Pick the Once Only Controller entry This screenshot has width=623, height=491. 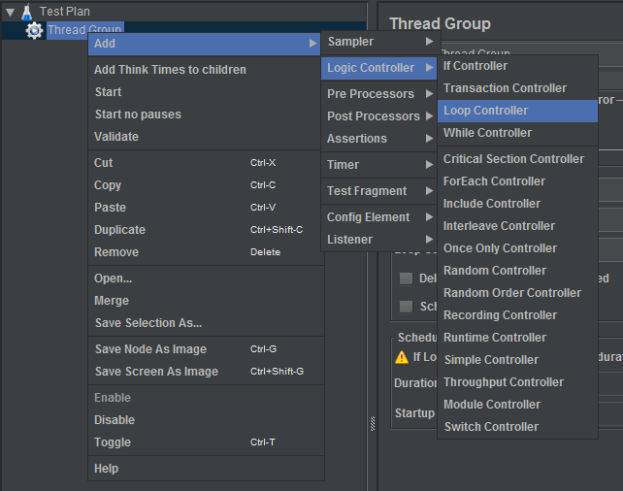point(500,248)
